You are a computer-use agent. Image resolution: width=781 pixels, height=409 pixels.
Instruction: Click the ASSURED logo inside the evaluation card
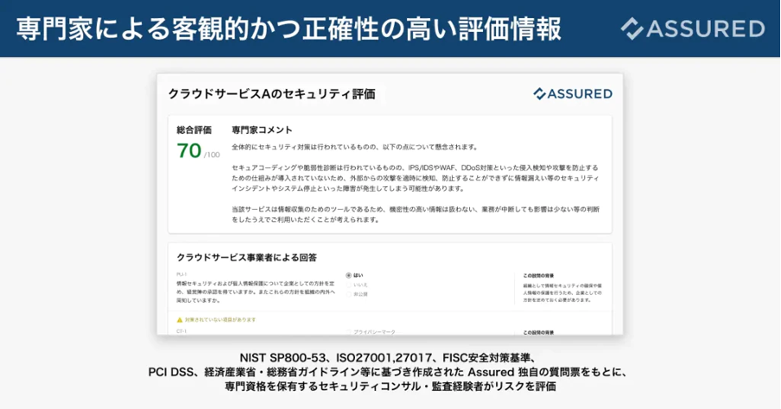click(x=573, y=93)
